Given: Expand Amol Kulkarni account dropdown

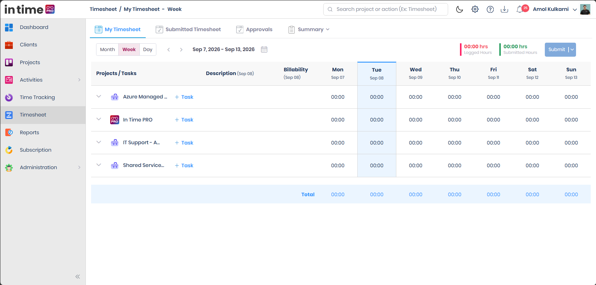Looking at the screenshot, I should point(575,10).
